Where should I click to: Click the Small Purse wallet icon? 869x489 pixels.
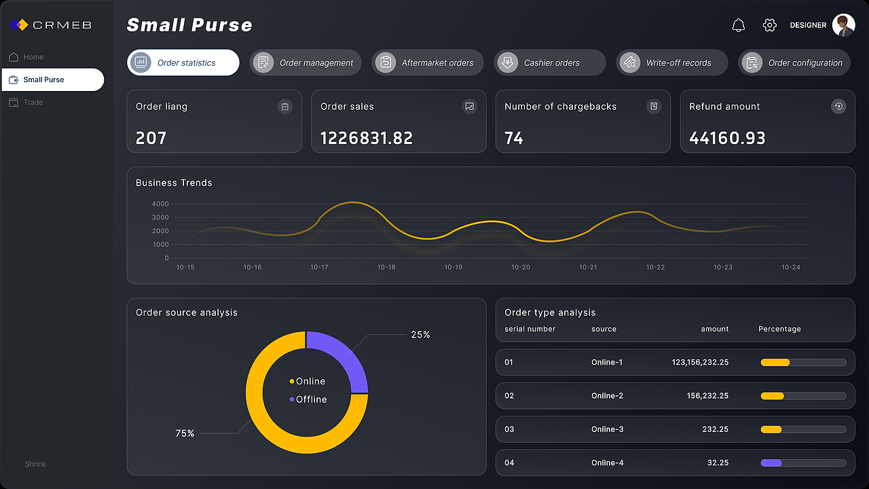[14, 79]
